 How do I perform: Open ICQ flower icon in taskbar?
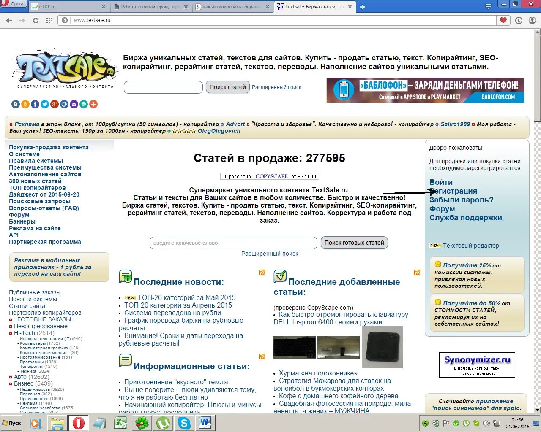click(142, 423)
